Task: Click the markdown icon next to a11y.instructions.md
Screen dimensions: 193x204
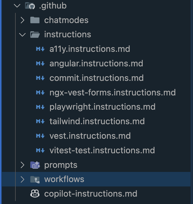Action: click(40, 49)
